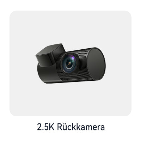Click the 2.5K Rückkamera text label
Screen dimensions: 141x141
[x=71, y=127]
